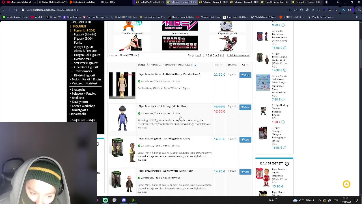Image resolution: width=362 pixels, height=204 pixels.
Task: Expand Lautapelit category
Action: 78,90
